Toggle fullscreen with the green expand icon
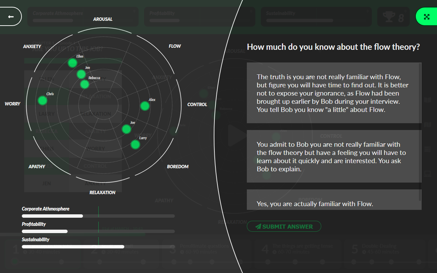 (x=426, y=17)
